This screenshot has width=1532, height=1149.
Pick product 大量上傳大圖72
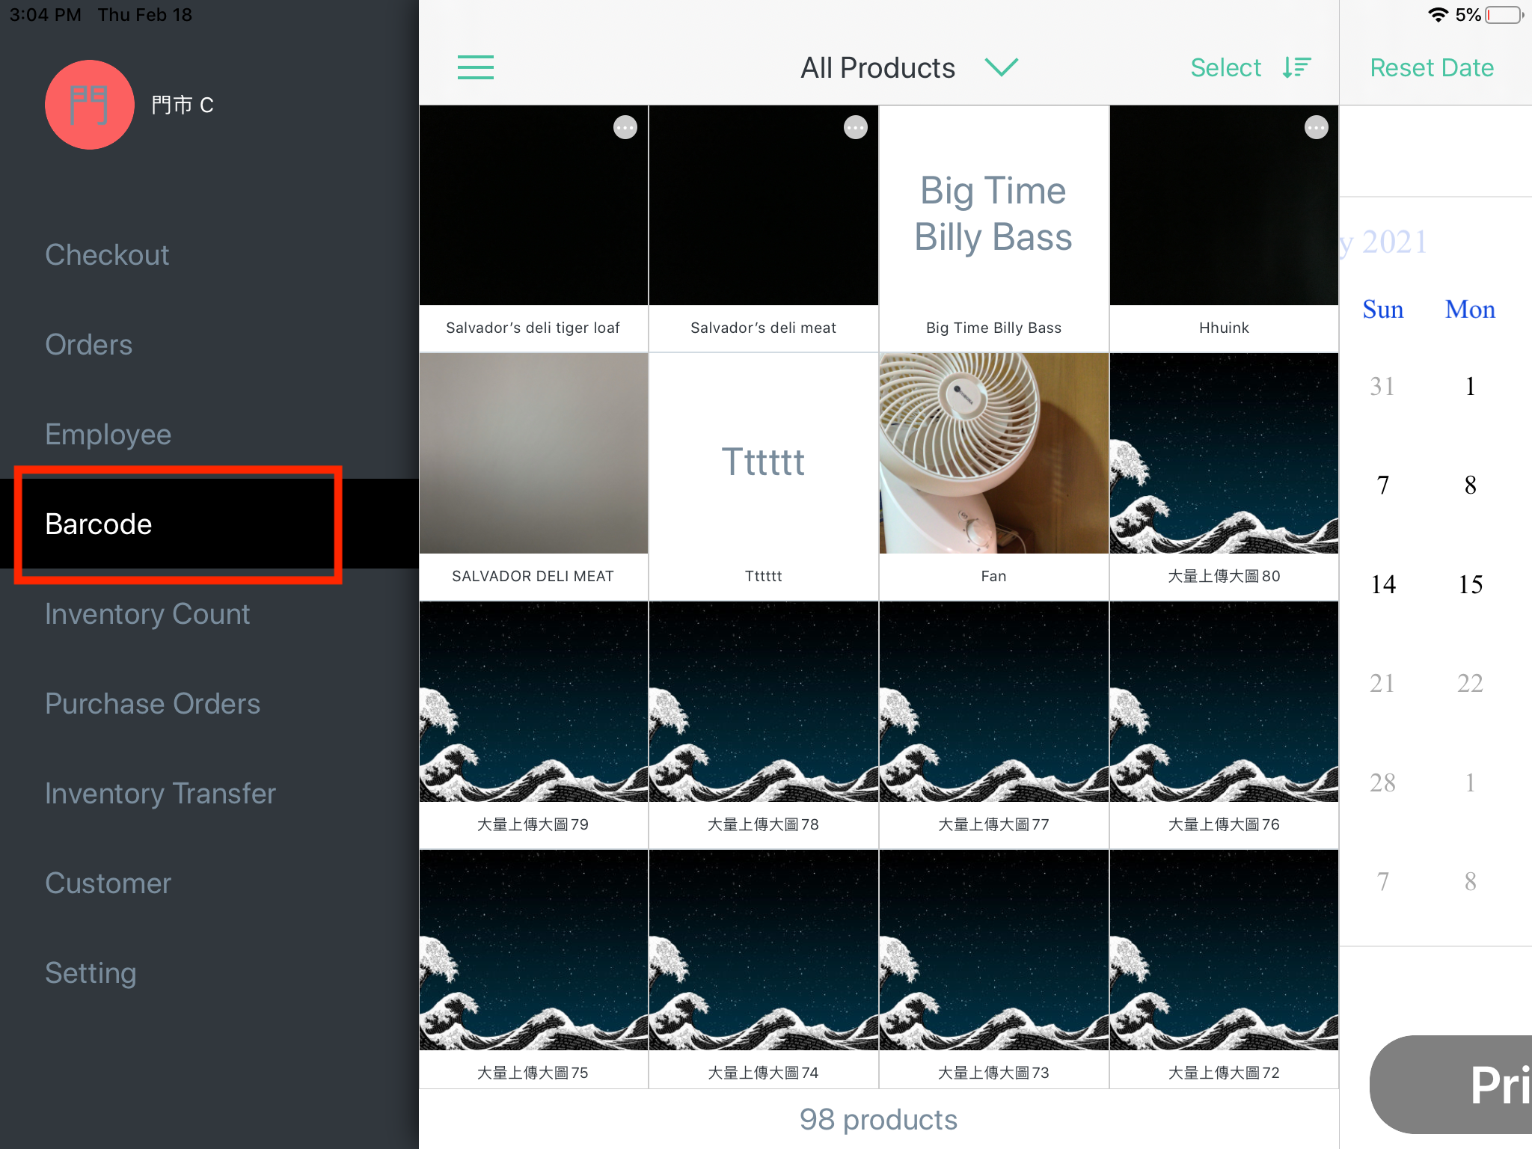coord(1224,969)
